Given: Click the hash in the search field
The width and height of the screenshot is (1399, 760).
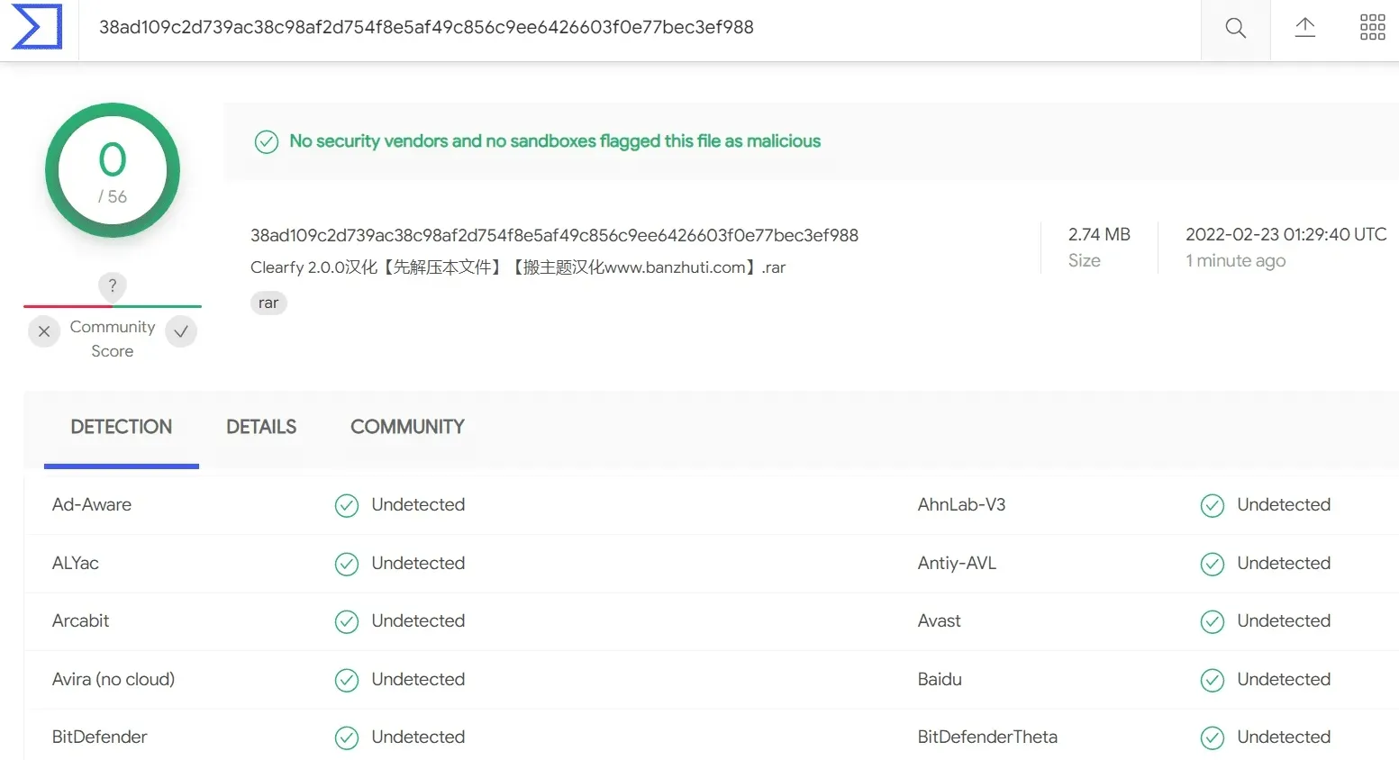Looking at the screenshot, I should [x=426, y=27].
